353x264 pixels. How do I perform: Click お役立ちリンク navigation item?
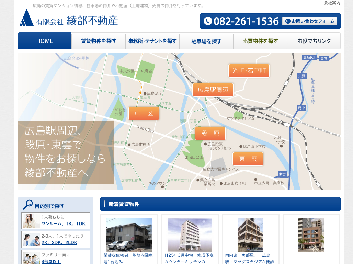[314, 41]
